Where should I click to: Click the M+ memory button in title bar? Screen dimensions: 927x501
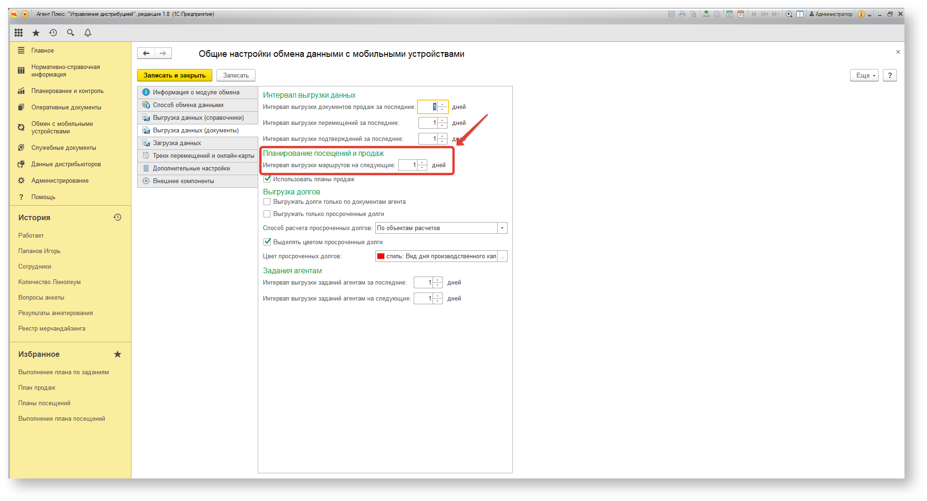coord(765,14)
